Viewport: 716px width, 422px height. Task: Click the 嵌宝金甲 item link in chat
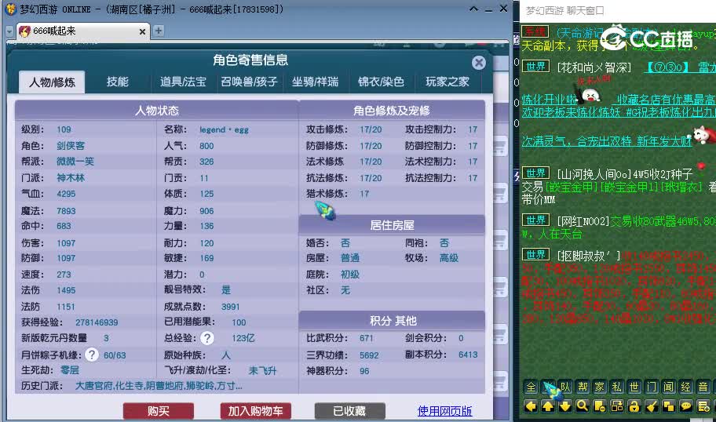pyautogui.click(x=572, y=186)
